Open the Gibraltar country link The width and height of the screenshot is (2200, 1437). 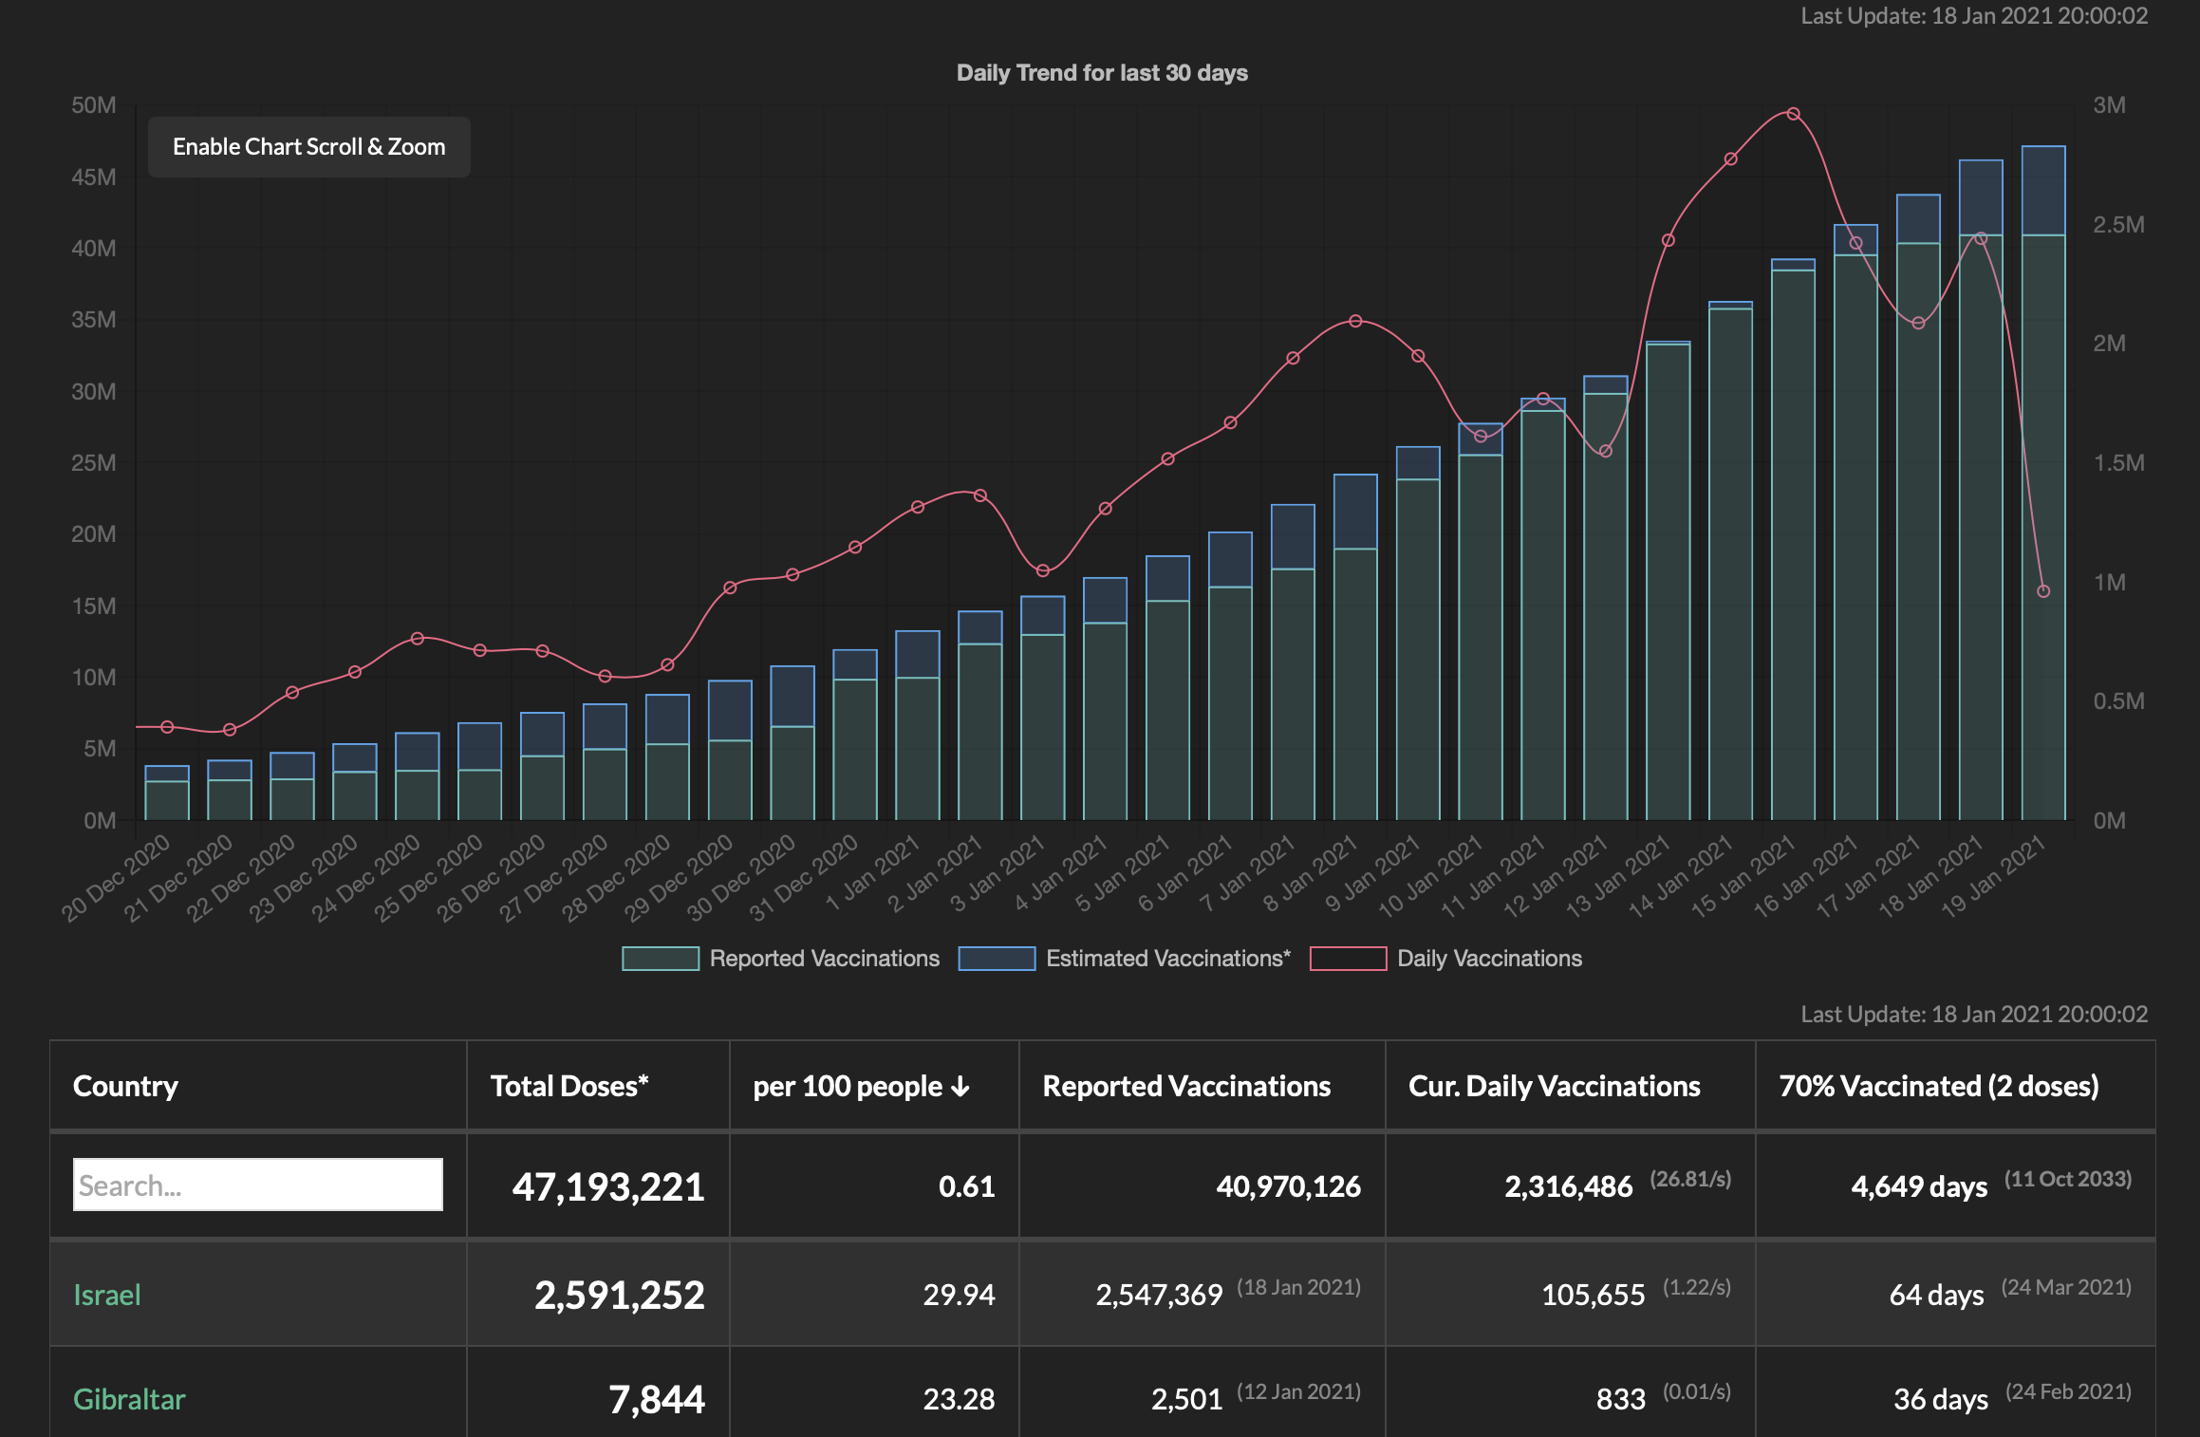tap(129, 1399)
